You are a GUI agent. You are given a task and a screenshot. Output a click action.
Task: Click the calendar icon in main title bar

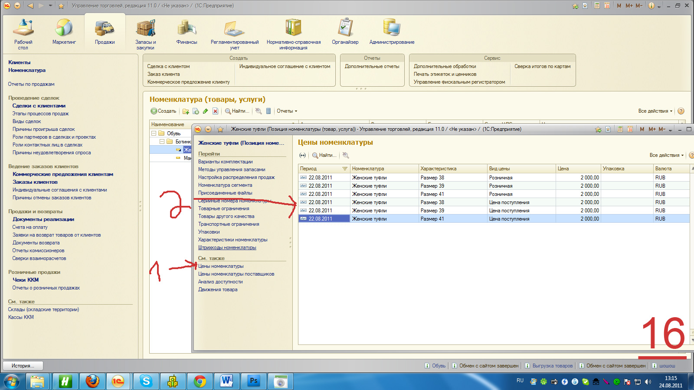(607, 6)
